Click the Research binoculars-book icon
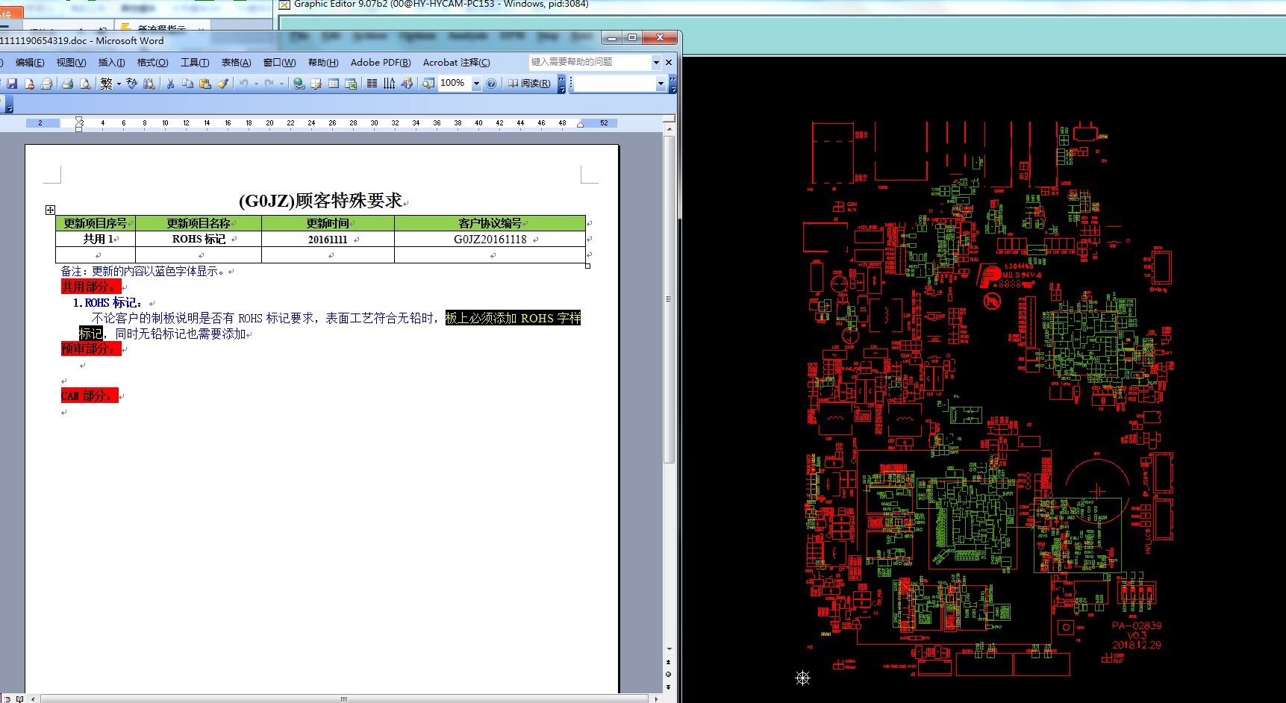The width and height of the screenshot is (1286, 703). 149,84
